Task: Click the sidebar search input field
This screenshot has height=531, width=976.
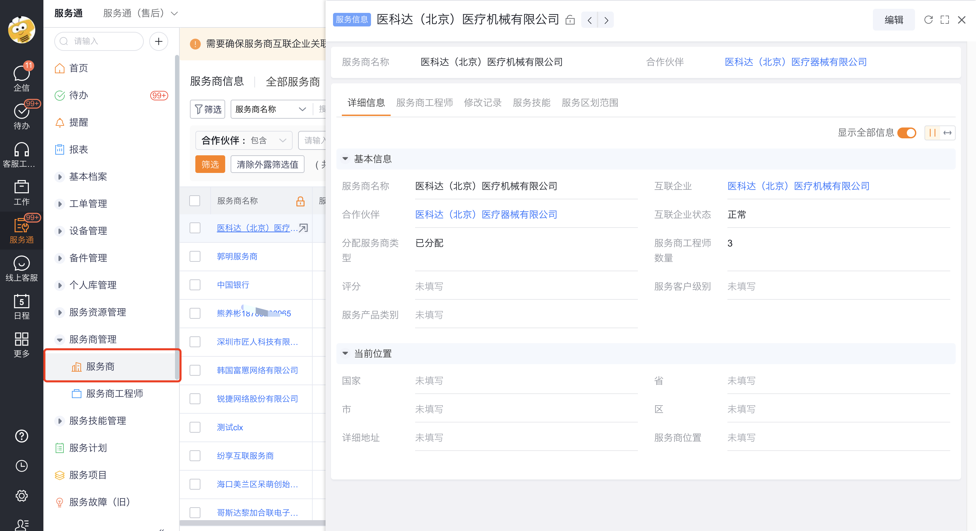Action: [x=99, y=41]
